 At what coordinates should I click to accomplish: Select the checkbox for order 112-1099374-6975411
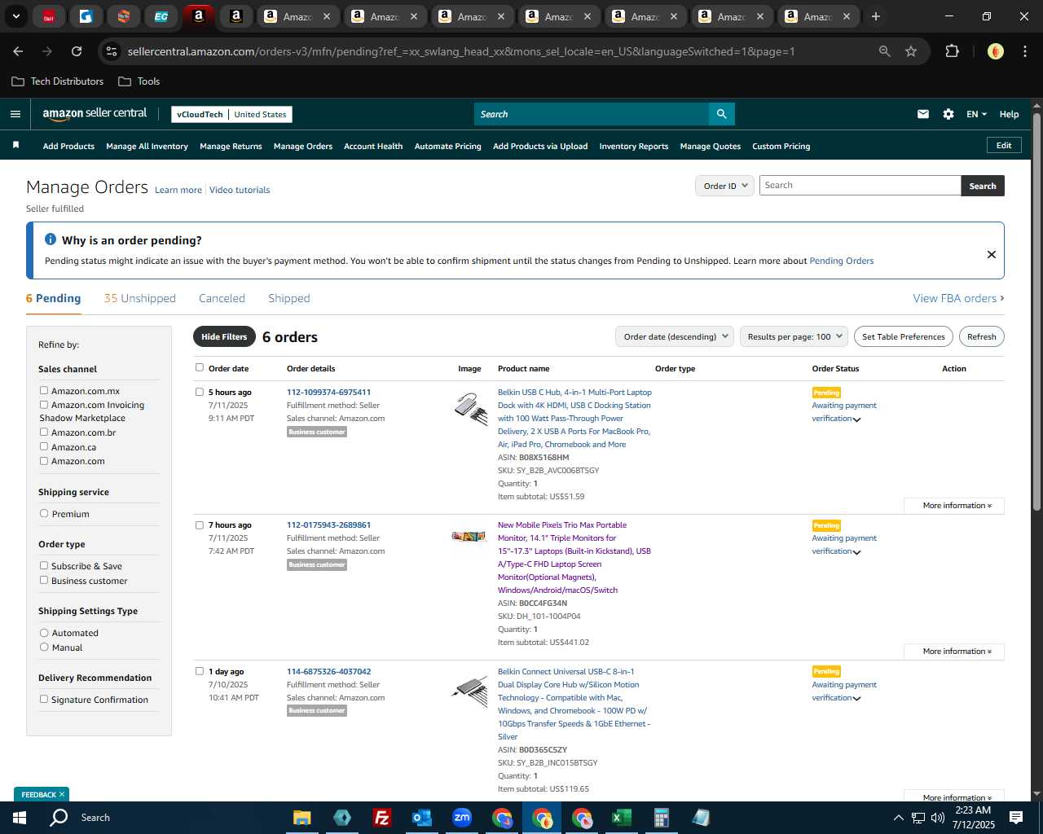point(200,392)
